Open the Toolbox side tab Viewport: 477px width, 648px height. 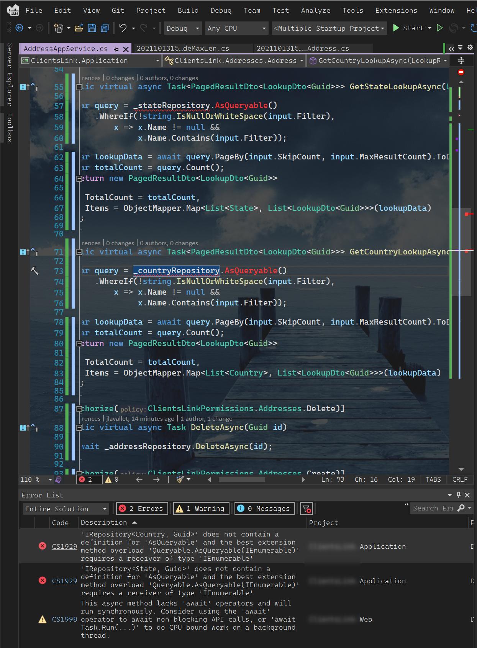click(10, 128)
